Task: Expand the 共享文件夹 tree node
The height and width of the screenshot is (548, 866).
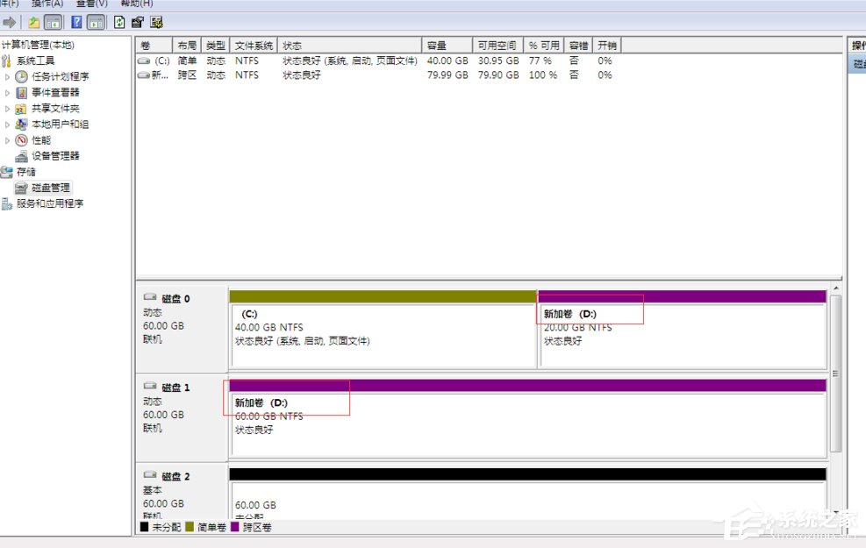Action: coord(7,108)
